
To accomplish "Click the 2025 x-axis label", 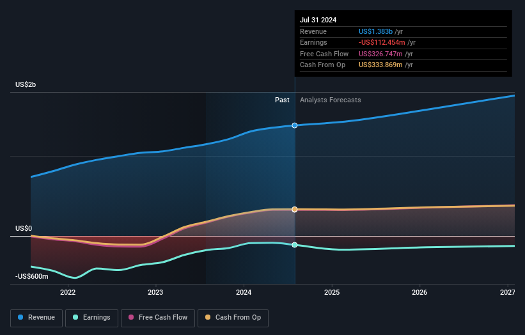I will pyautogui.click(x=332, y=293).
